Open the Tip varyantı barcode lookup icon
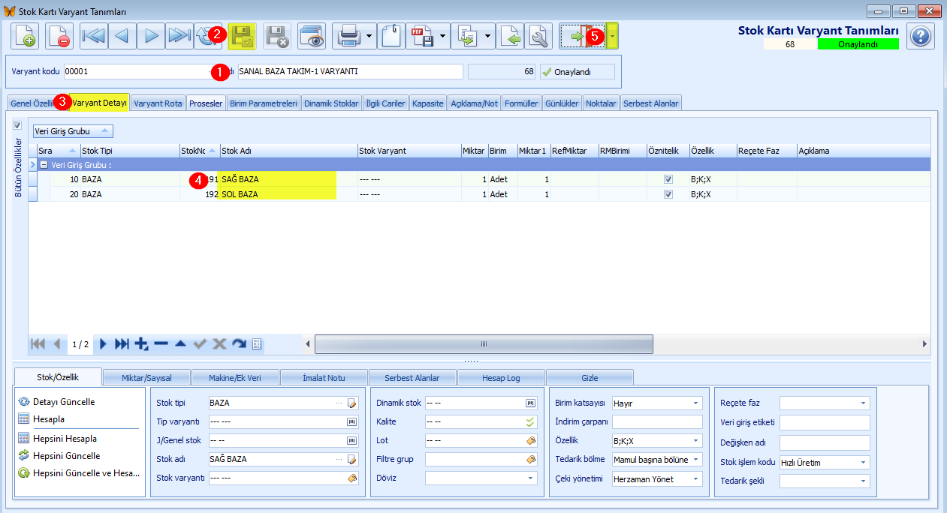Screen dimensions: 947x513 351,421
